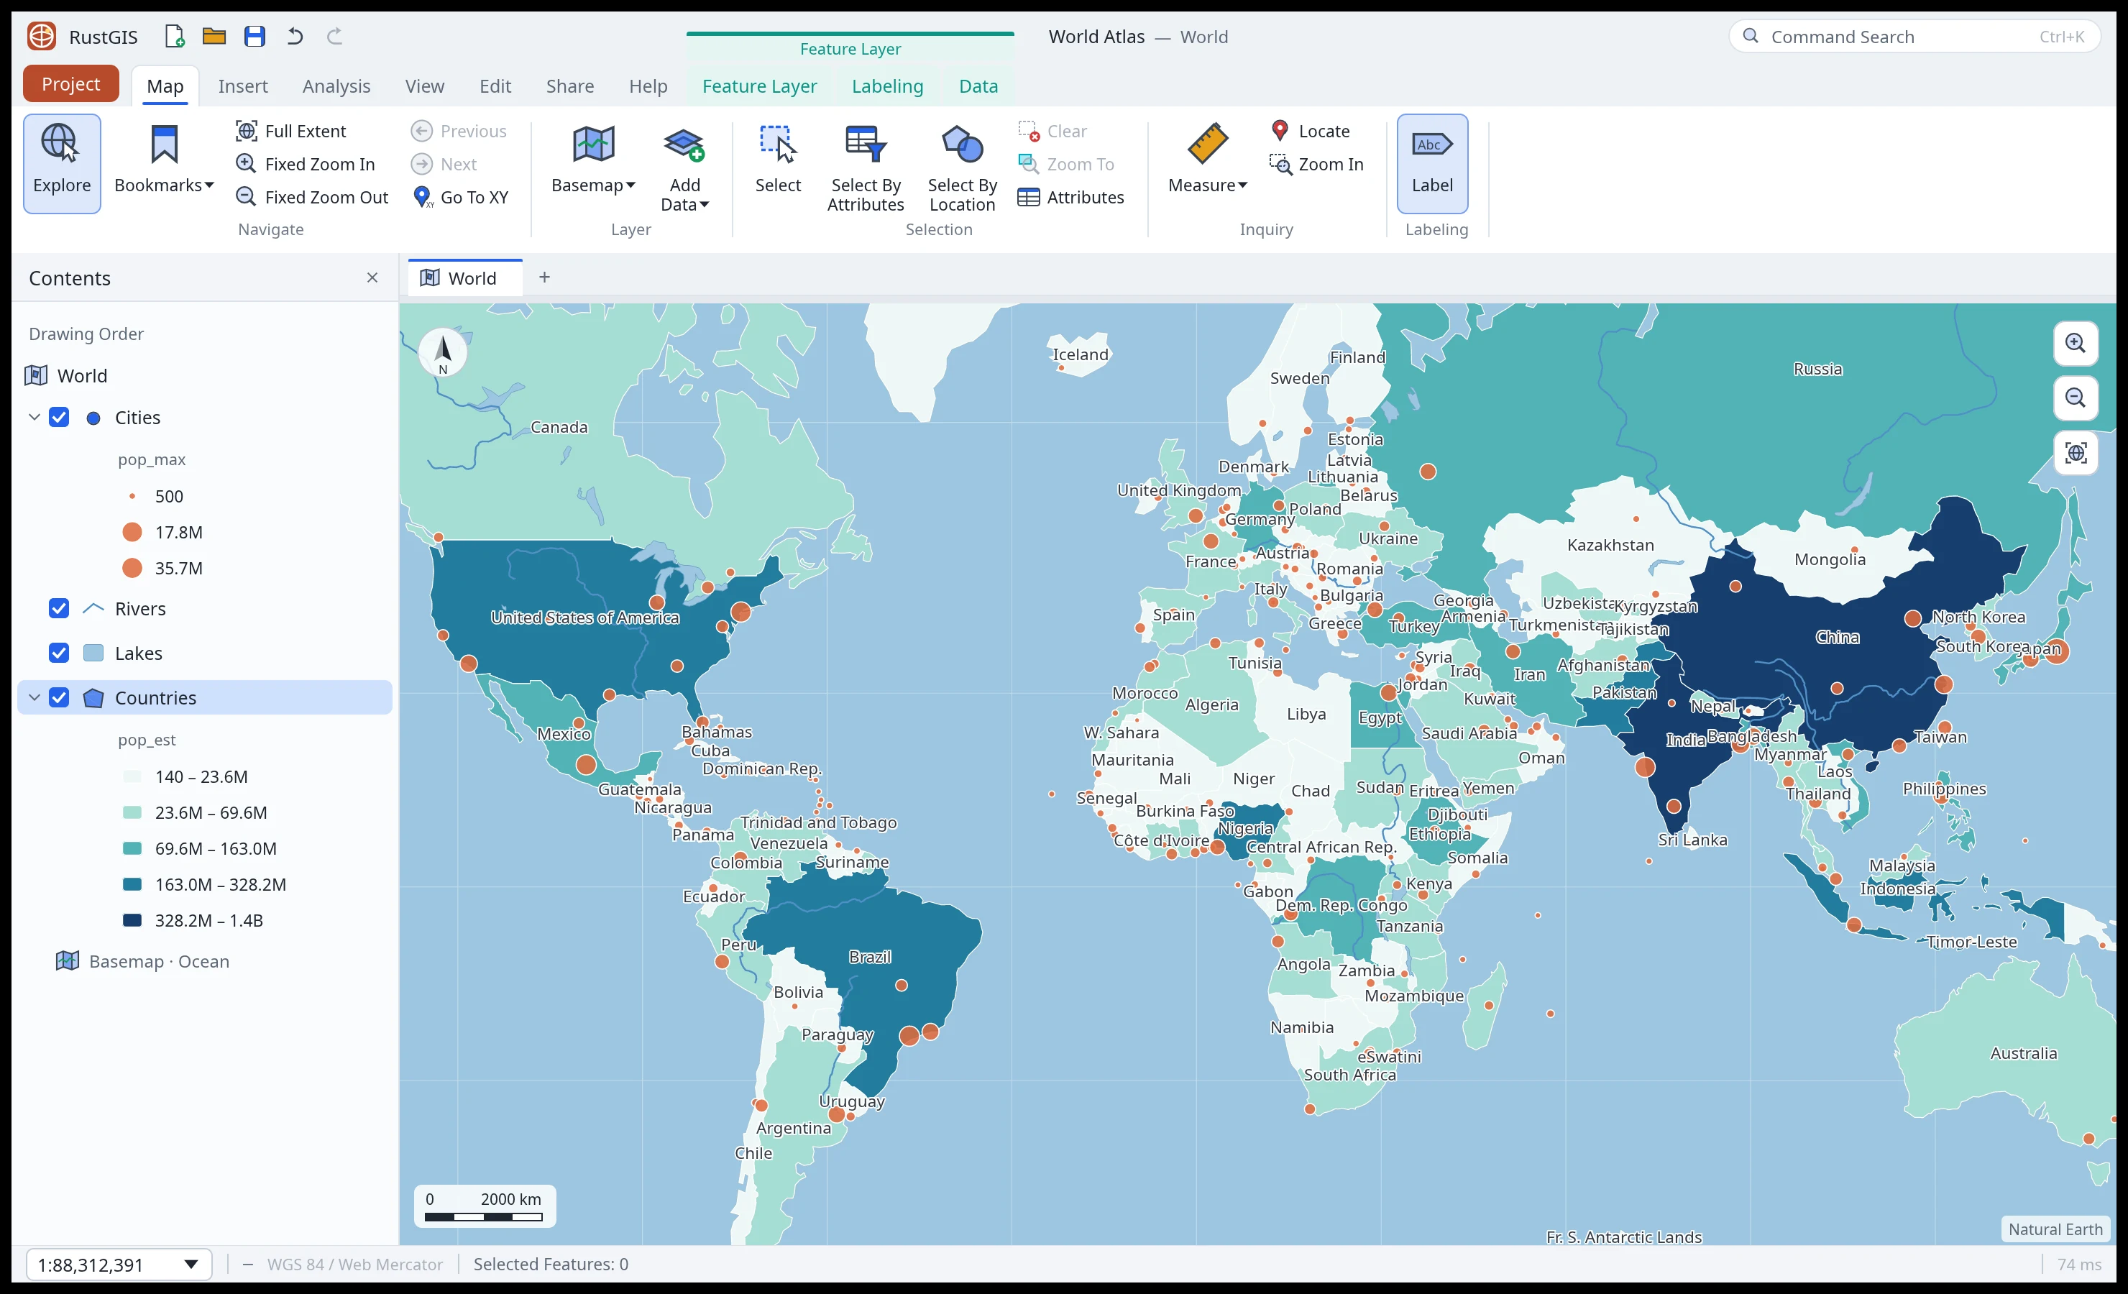Activate the Explore tool
Image resolution: width=2128 pixels, height=1294 pixels.
coord(61,163)
